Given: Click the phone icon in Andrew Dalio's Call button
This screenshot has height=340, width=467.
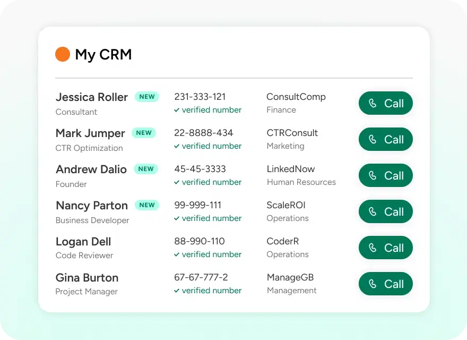Looking at the screenshot, I should click(373, 175).
